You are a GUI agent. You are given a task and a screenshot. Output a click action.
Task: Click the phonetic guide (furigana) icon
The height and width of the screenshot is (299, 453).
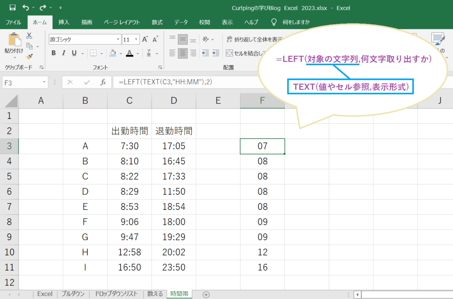point(149,53)
